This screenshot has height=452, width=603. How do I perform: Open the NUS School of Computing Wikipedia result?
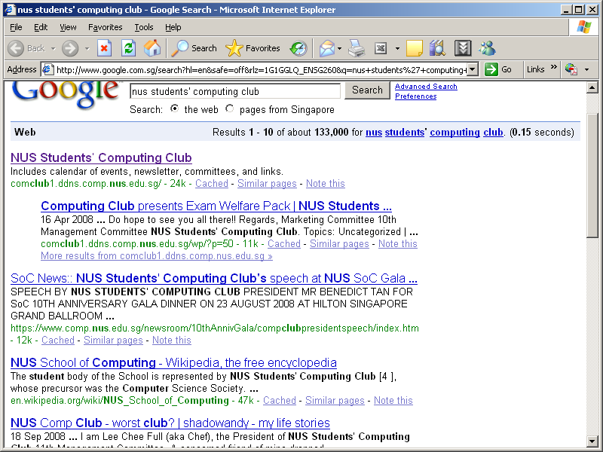[173, 362]
